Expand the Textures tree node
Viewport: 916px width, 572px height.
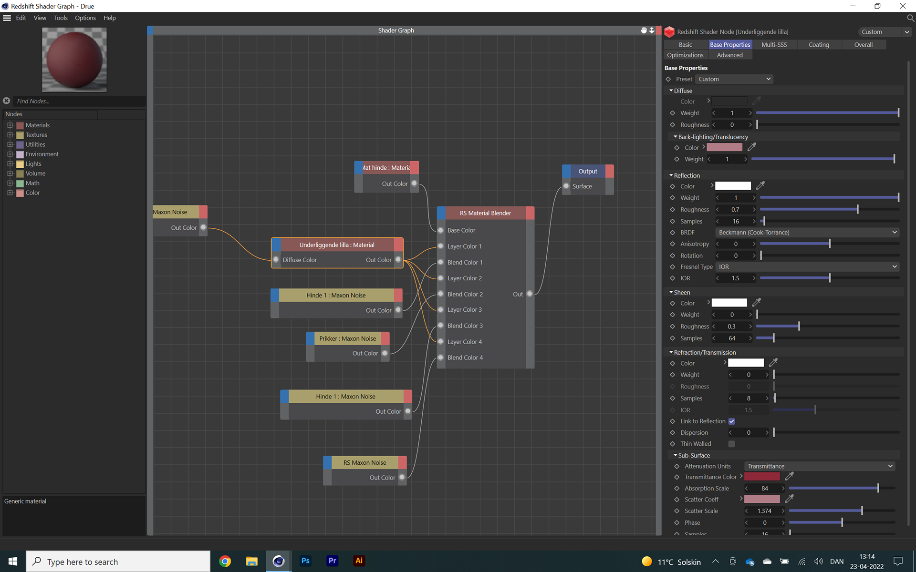click(x=10, y=135)
